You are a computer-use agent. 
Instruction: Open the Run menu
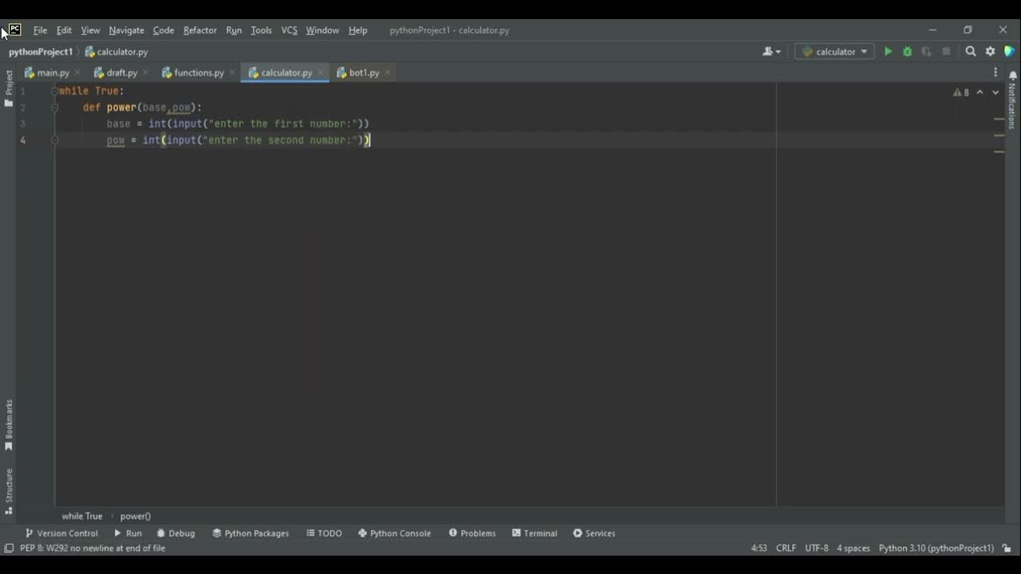coord(234,30)
